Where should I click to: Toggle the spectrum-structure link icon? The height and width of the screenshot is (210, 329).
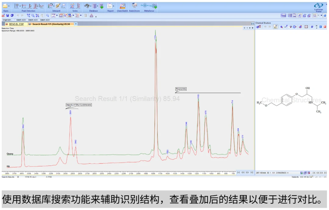point(275,26)
